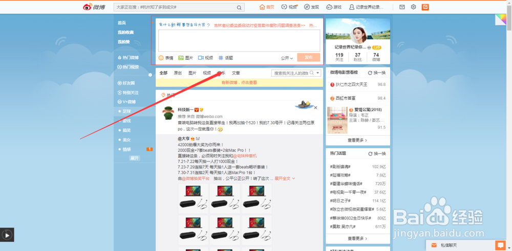Refresh 热门话题 with 换一换
This screenshot has height=251, width=512.
[x=377, y=153]
